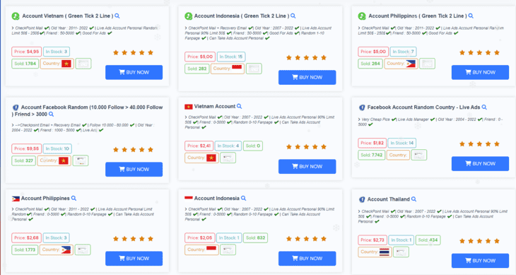Click green tick logo of Account Vietnam listing
Image resolution: width=516 pixels, height=275 pixels.
[16, 16]
